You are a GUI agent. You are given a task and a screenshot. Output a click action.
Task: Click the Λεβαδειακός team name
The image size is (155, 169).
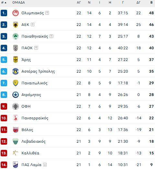33,141
